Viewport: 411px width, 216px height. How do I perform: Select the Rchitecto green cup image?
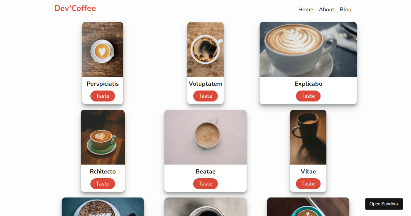coord(103,137)
